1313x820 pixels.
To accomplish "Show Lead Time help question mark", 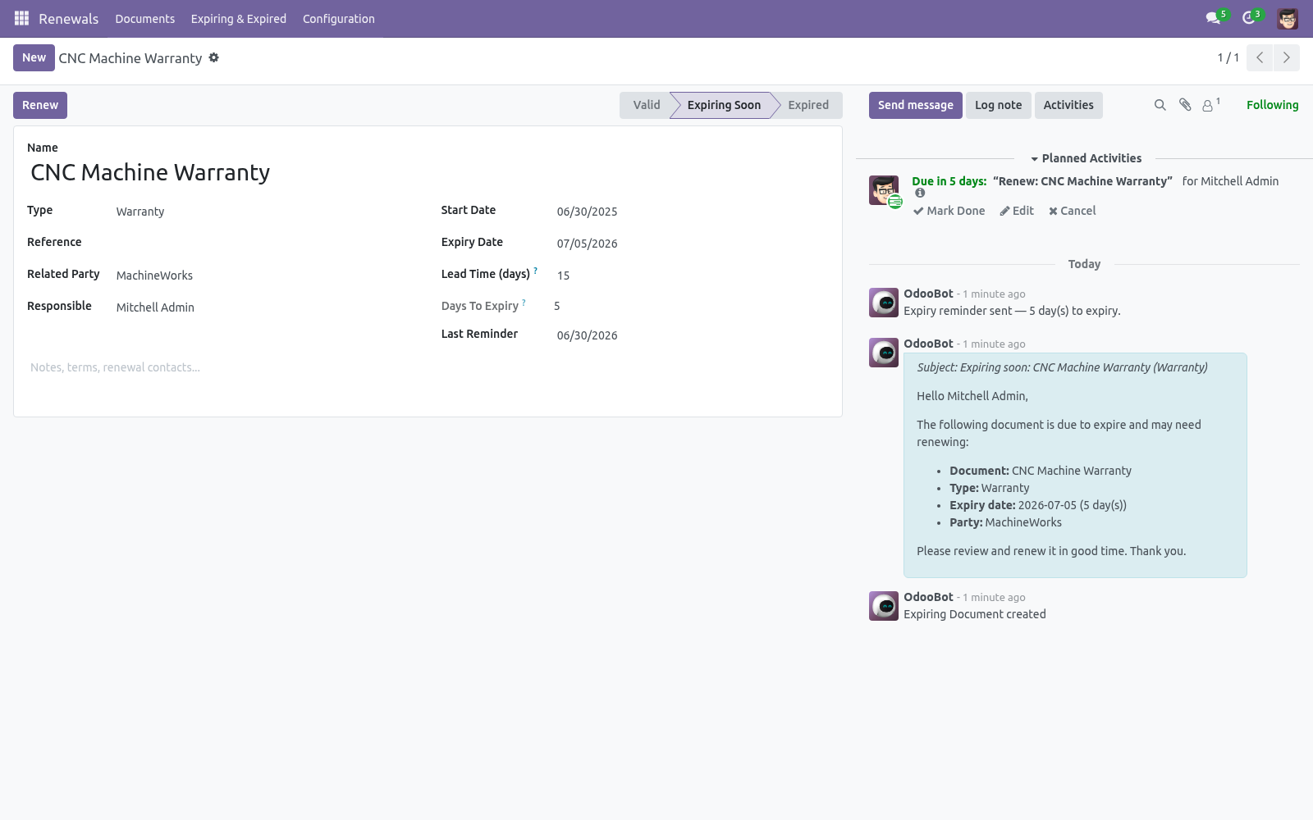I will (536, 271).
